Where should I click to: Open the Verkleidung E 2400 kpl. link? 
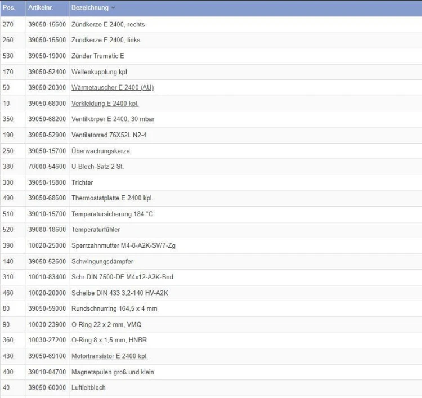click(105, 104)
